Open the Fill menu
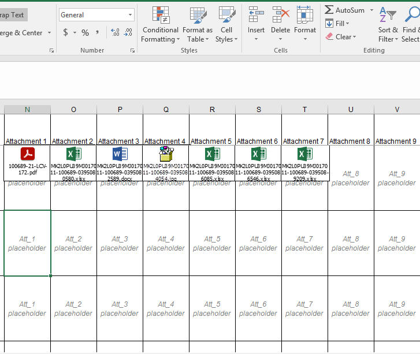 (x=337, y=24)
